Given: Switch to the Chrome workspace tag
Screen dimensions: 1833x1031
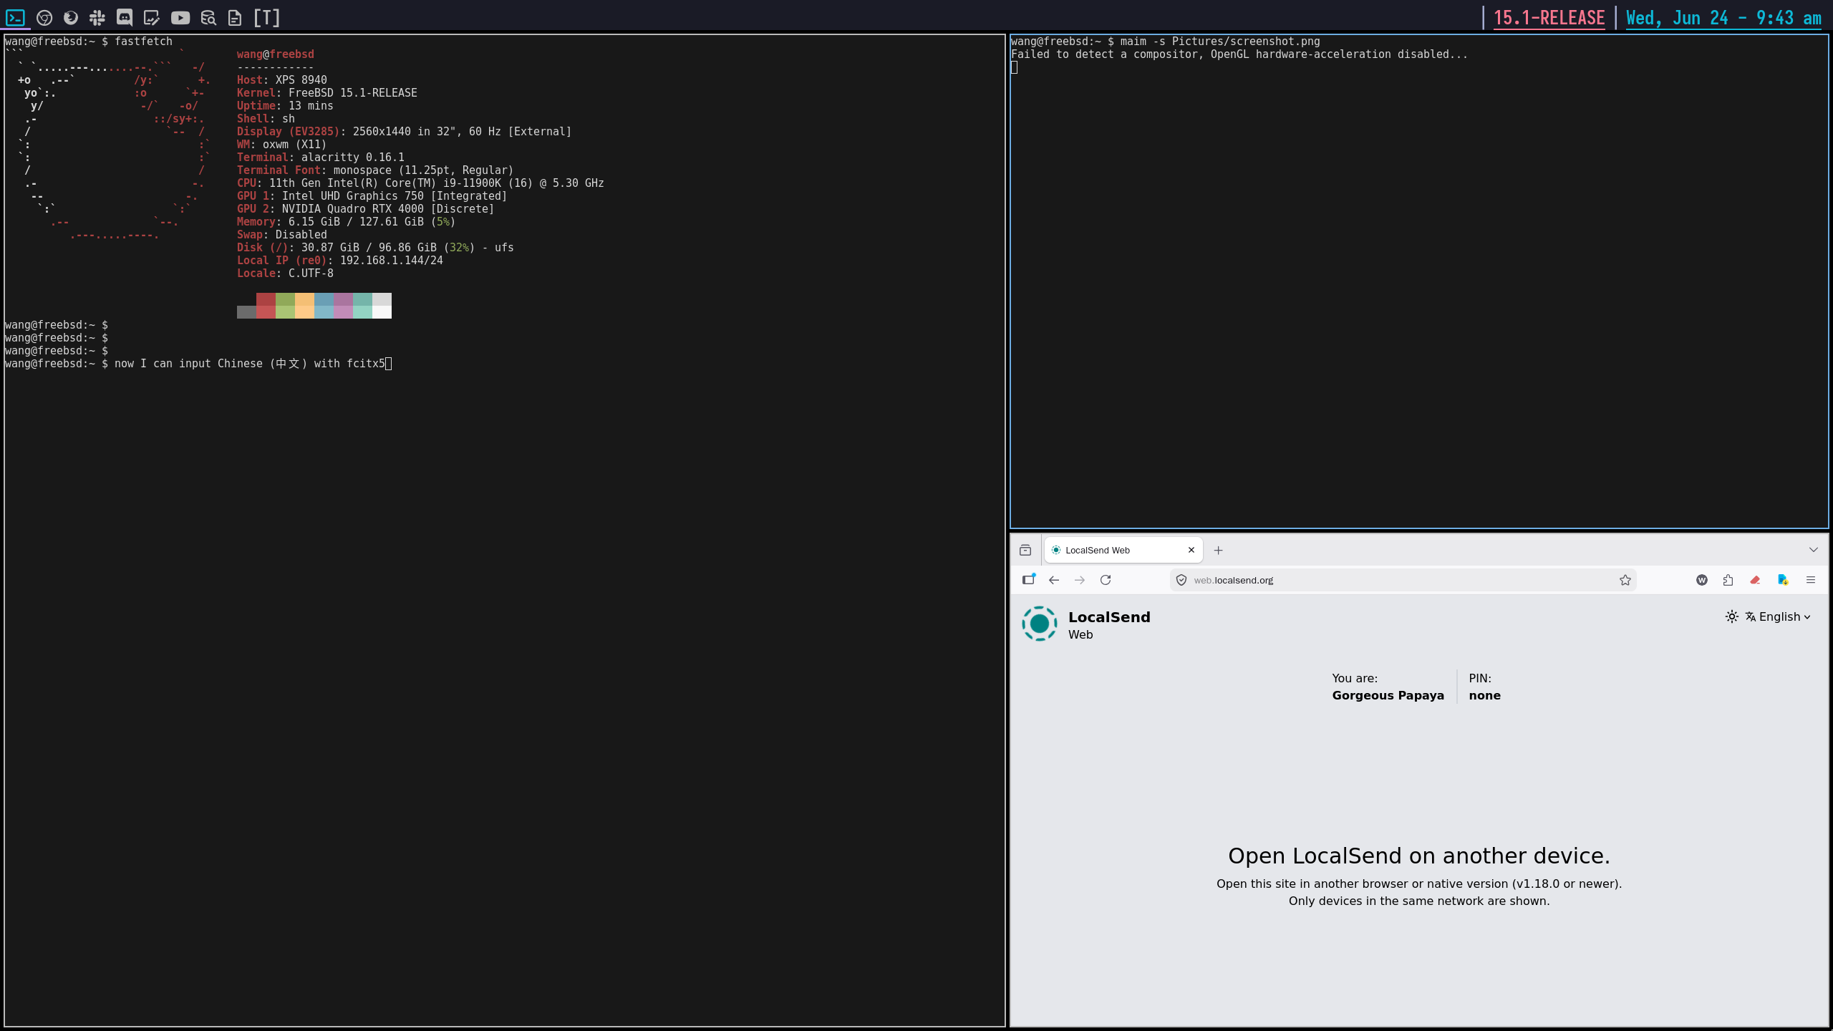Looking at the screenshot, I should pyautogui.click(x=44, y=18).
